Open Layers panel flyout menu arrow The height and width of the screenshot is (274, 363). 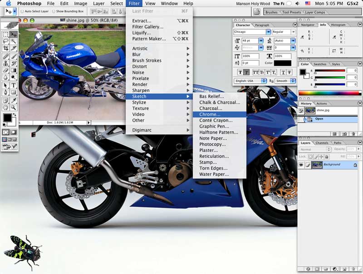tap(360, 142)
